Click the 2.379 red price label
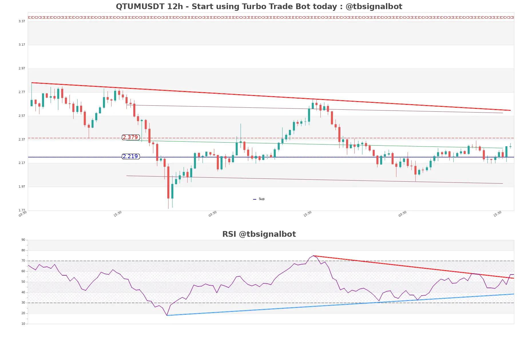 [x=131, y=137]
